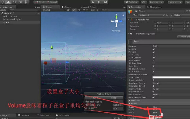This screenshot has height=119, width=190.
Task: Toggle Global handle rotation
Action: coord(52,2)
